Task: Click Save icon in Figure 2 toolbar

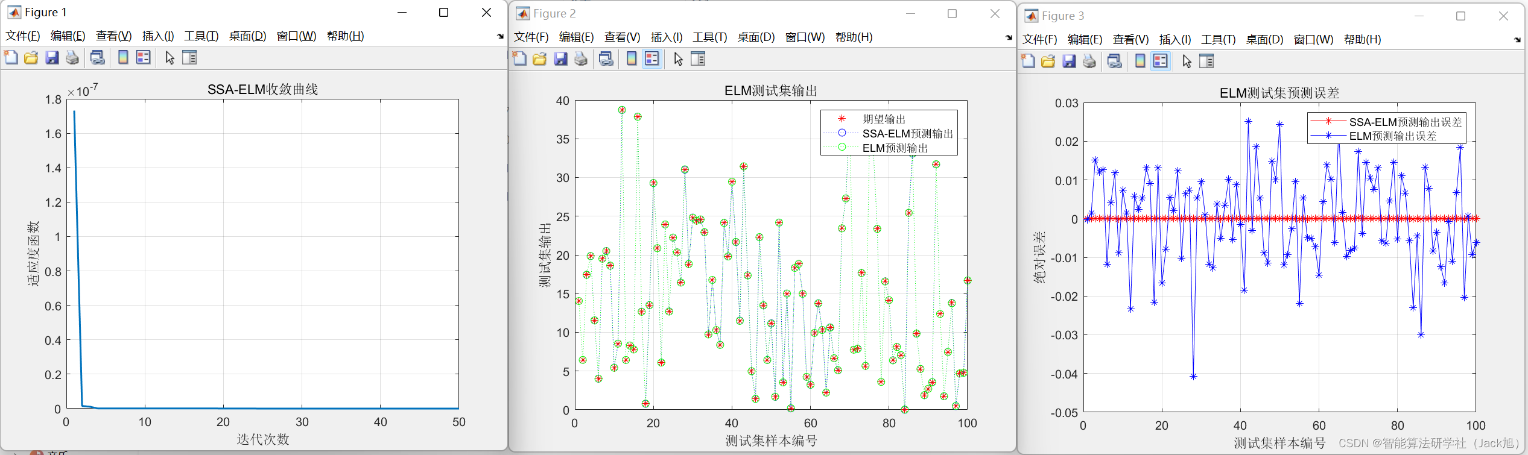Action: [560, 59]
